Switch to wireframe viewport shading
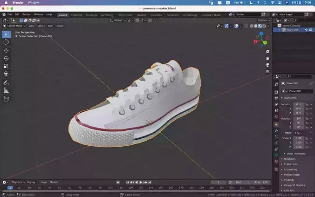The height and width of the screenshot is (197, 315). [252, 26]
